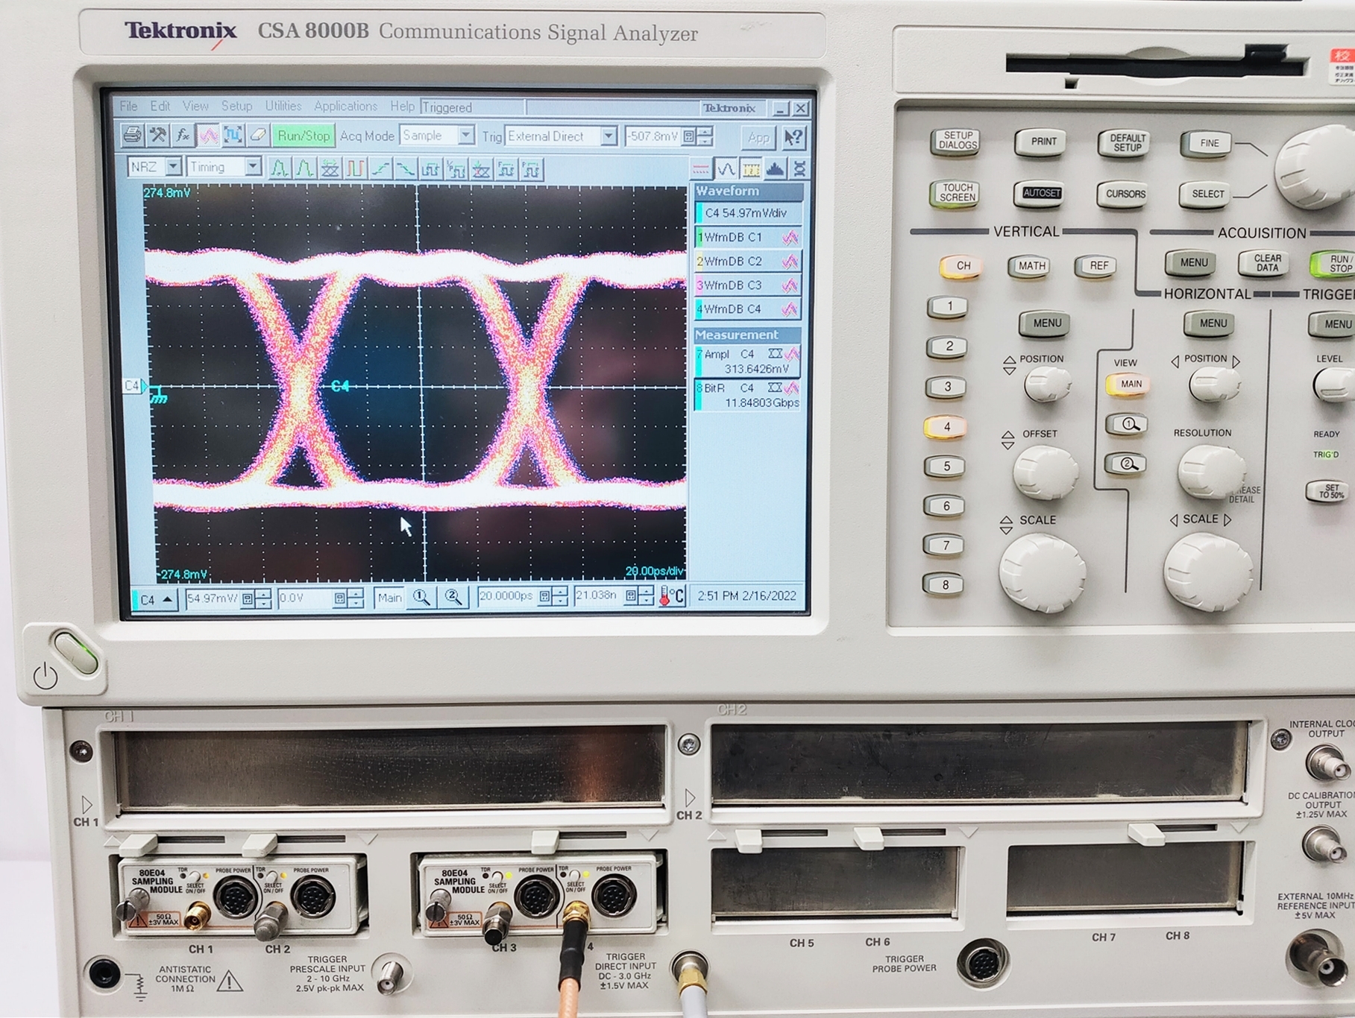Select the orange pulse measurement icon

pos(355,168)
